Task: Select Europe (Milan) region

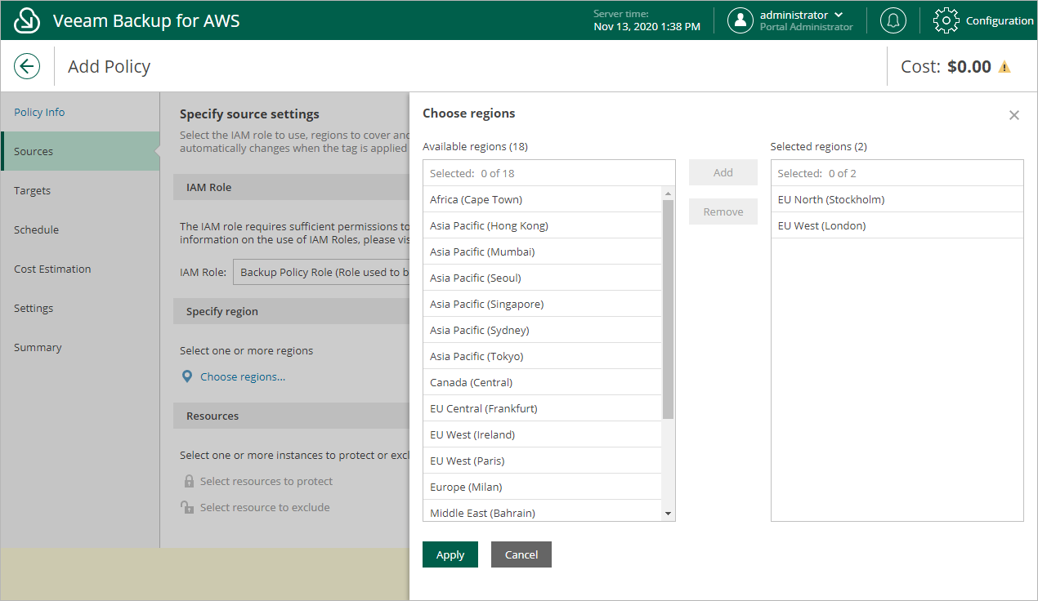Action: [x=542, y=487]
